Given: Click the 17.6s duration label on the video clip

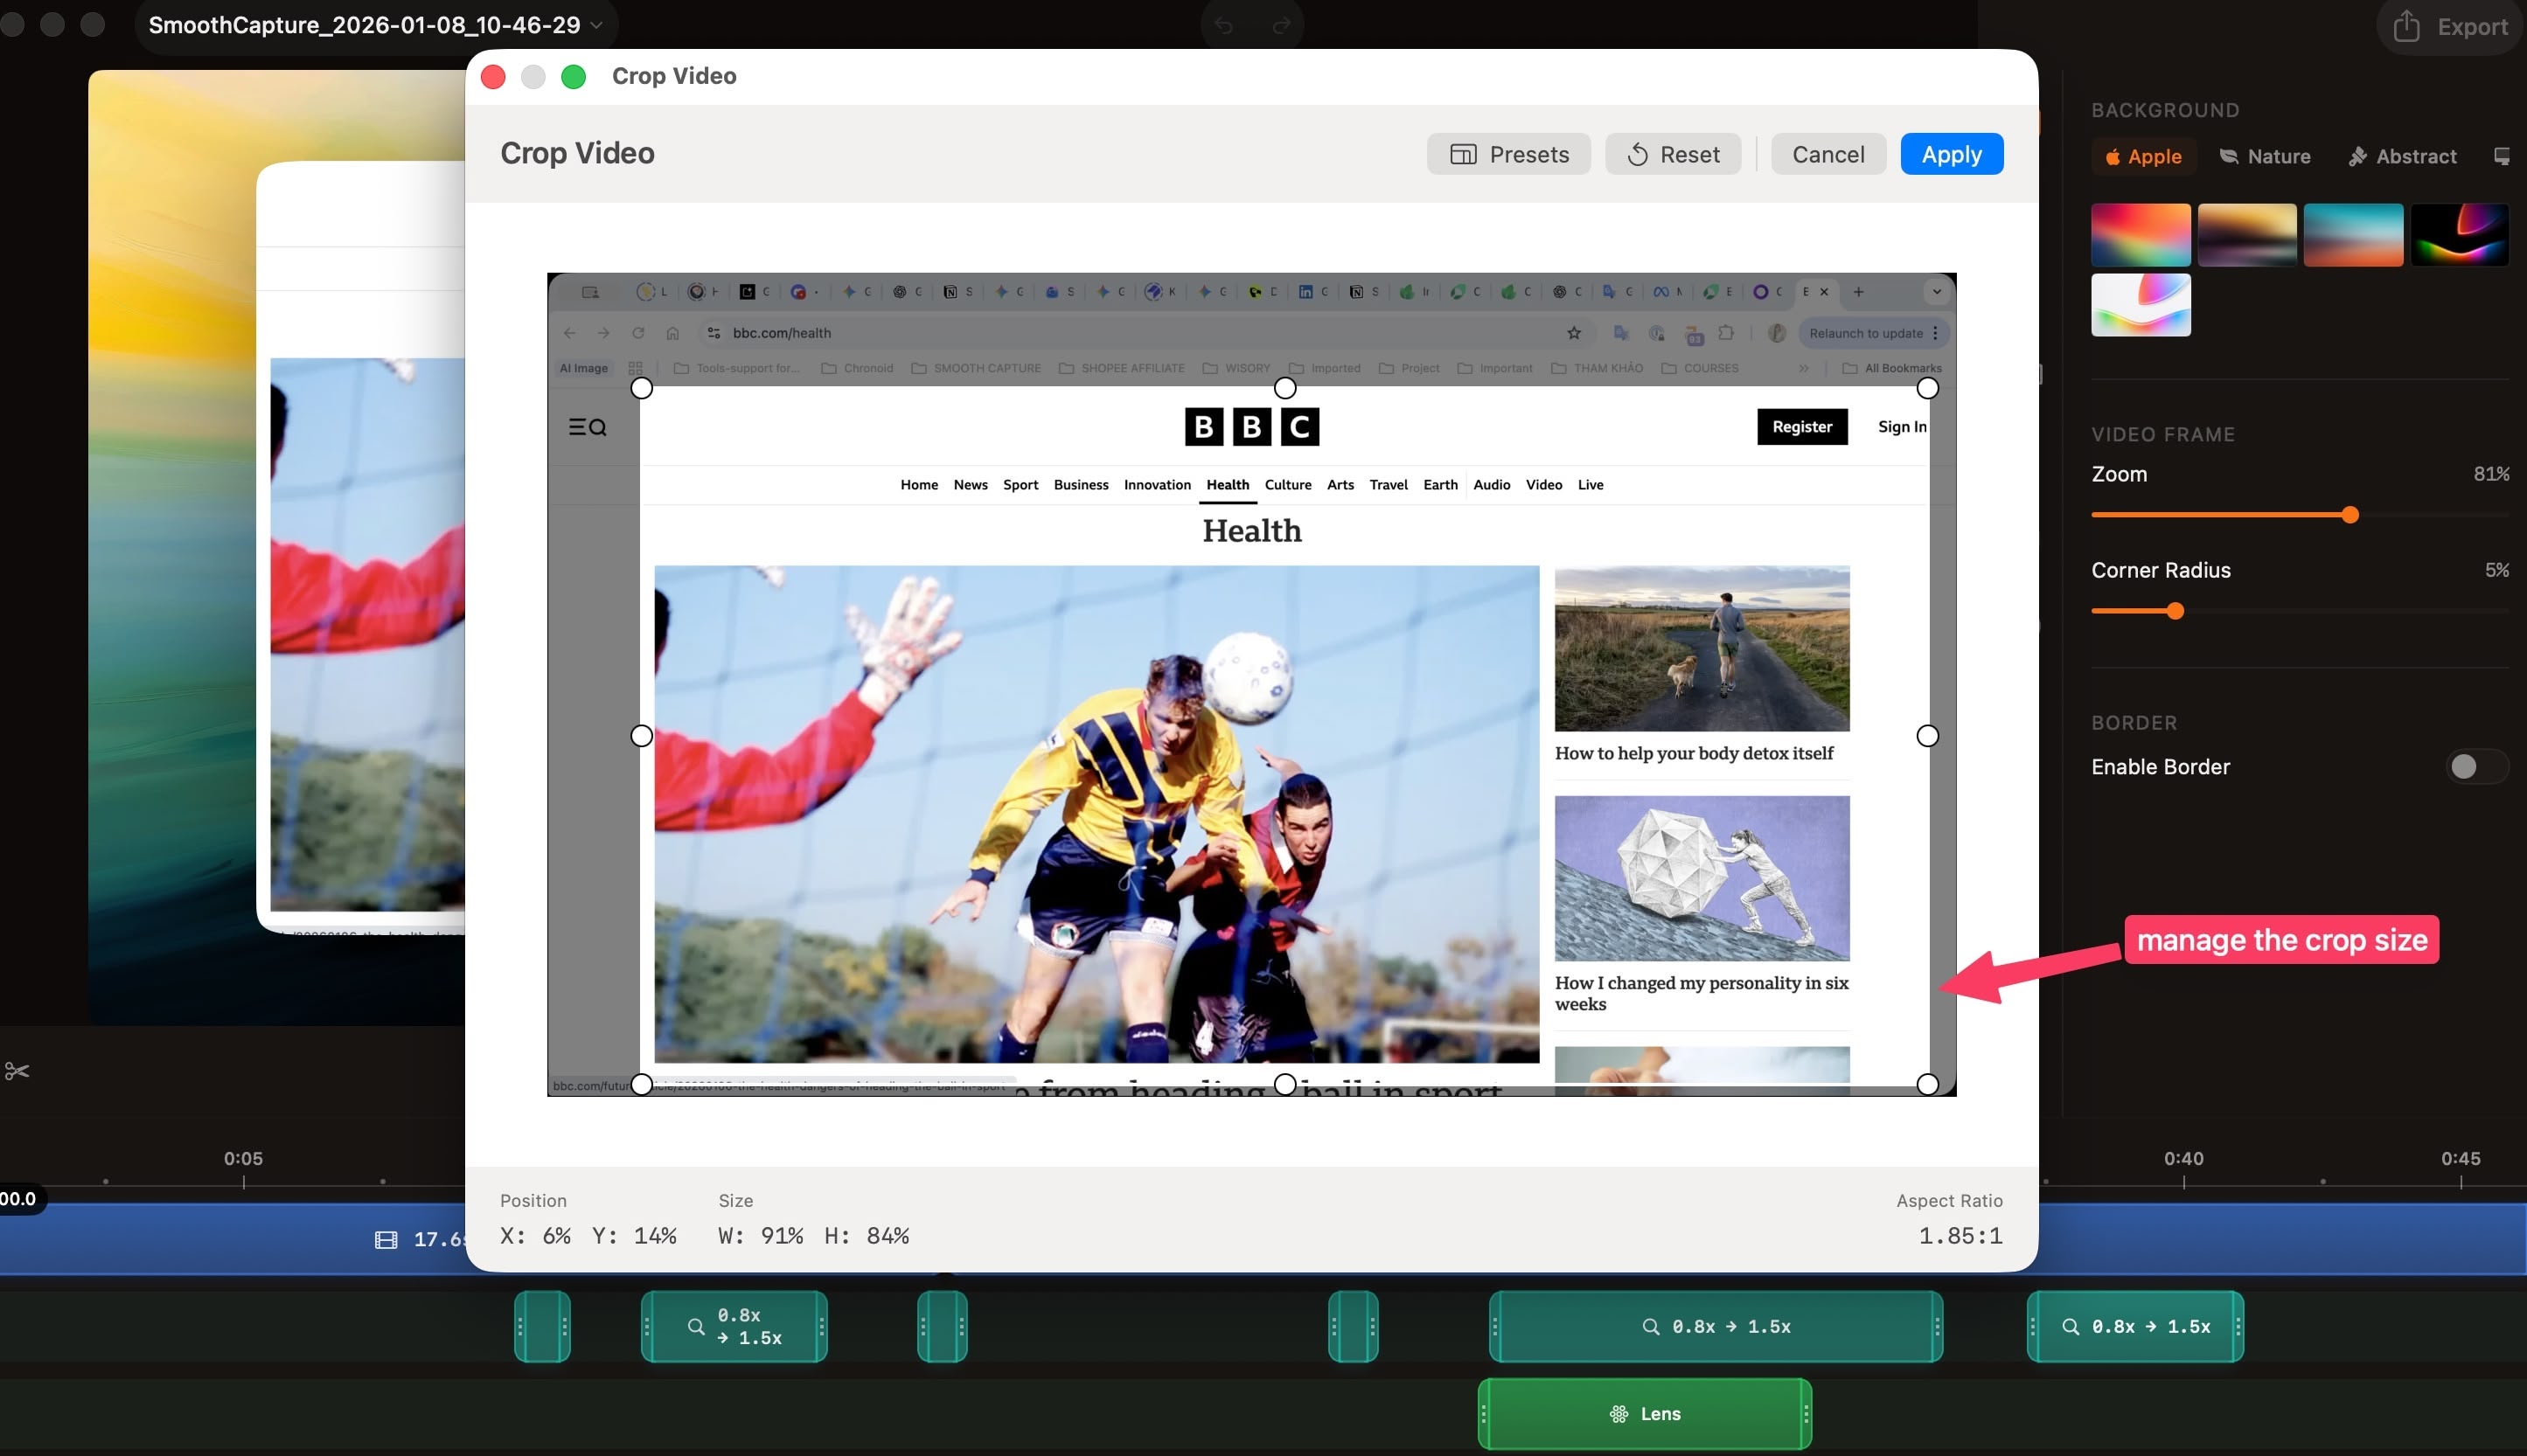Looking at the screenshot, I should 439,1240.
